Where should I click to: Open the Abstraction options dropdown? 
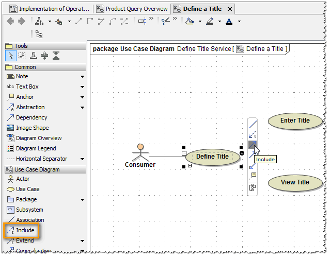82,108
